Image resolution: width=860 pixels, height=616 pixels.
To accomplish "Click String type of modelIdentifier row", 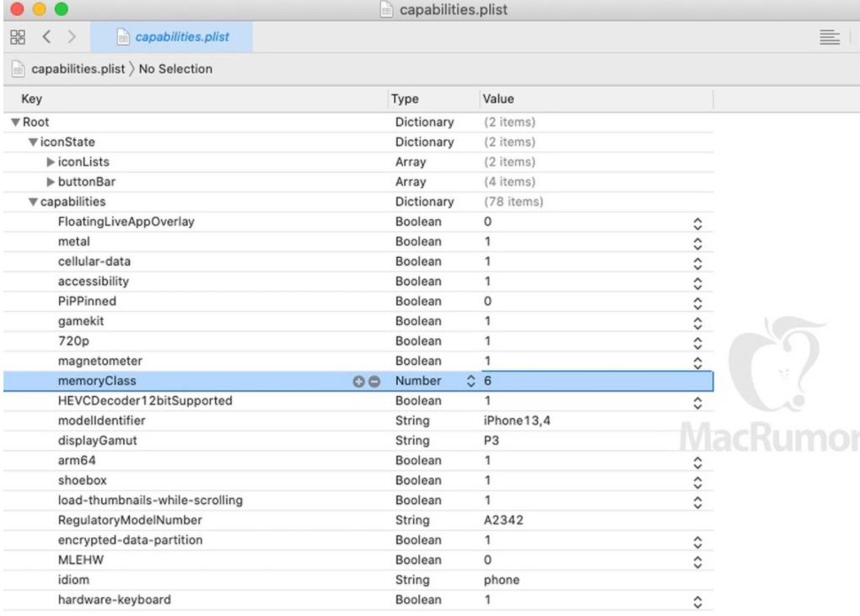I will point(412,420).
